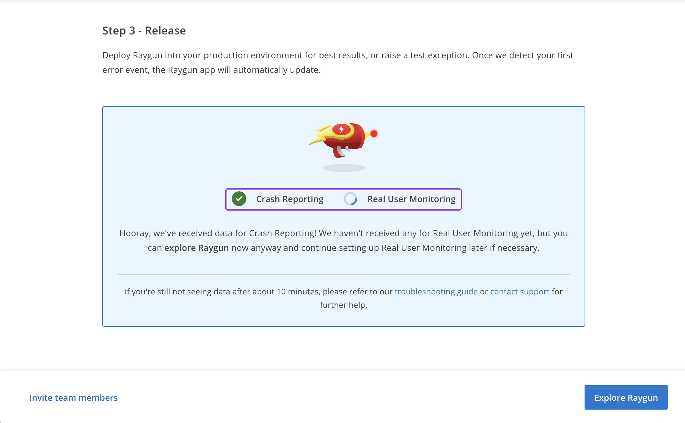Viewport: 685px width, 423px height.
Task: Select the Real User Monitoring label
Action: coord(411,199)
